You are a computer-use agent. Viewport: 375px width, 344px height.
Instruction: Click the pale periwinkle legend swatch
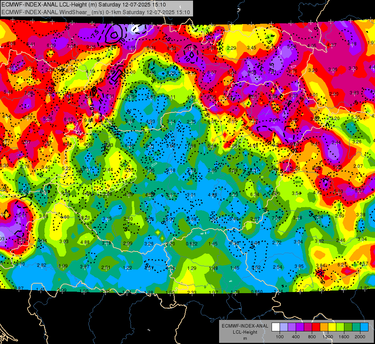[x=284, y=327]
